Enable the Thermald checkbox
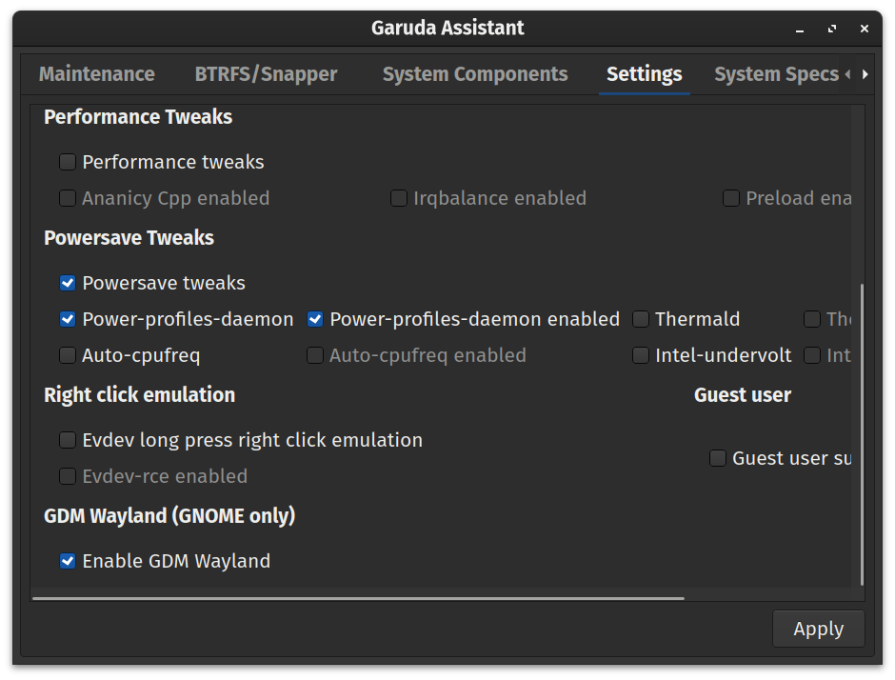 [x=641, y=319]
